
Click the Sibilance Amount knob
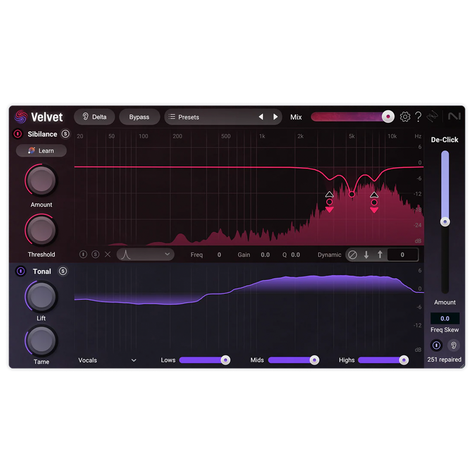(41, 181)
